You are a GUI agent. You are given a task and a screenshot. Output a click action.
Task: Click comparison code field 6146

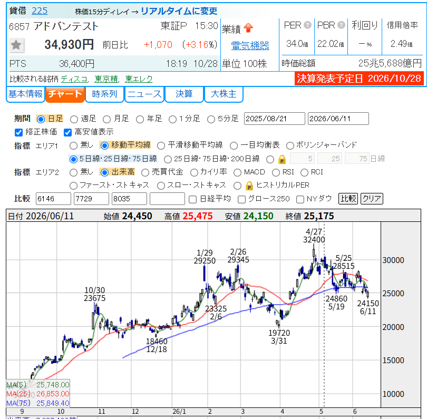click(53, 199)
